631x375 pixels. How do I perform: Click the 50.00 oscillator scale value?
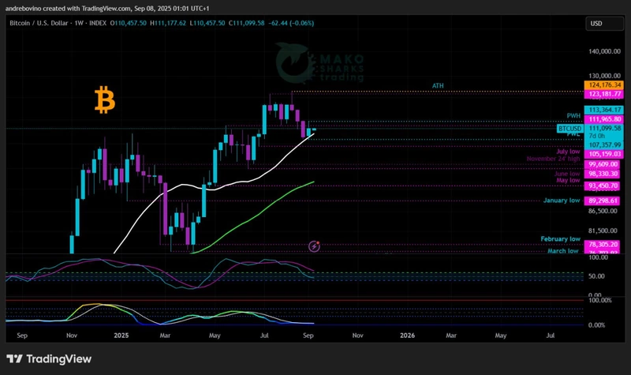pos(596,276)
